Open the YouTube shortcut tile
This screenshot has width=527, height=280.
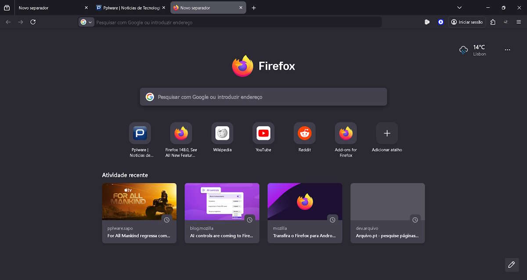click(263, 133)
